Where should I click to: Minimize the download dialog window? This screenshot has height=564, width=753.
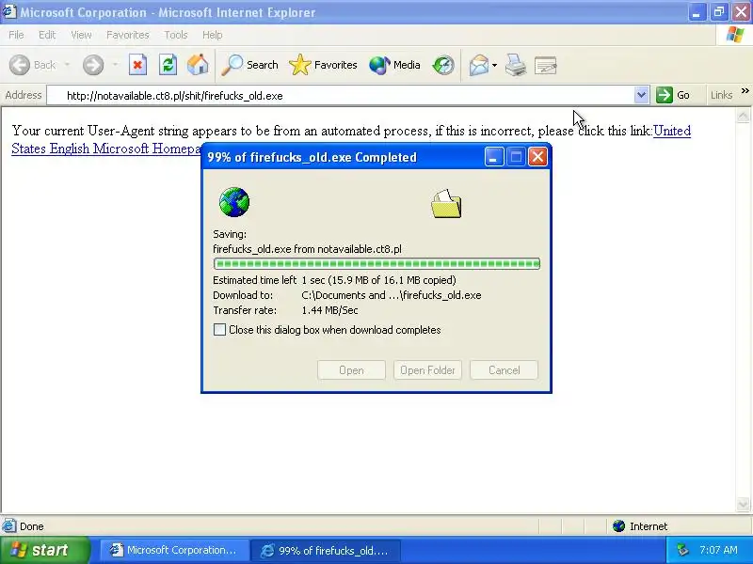[493, 157]
